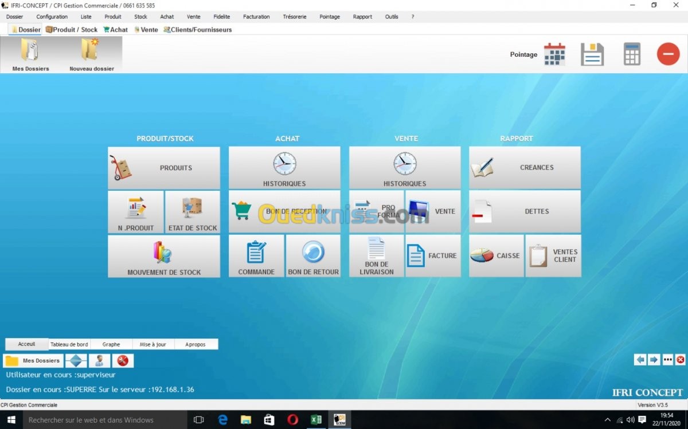Open the PRODUITS tile
Screen dimensions: 688x429
(164, 168)
